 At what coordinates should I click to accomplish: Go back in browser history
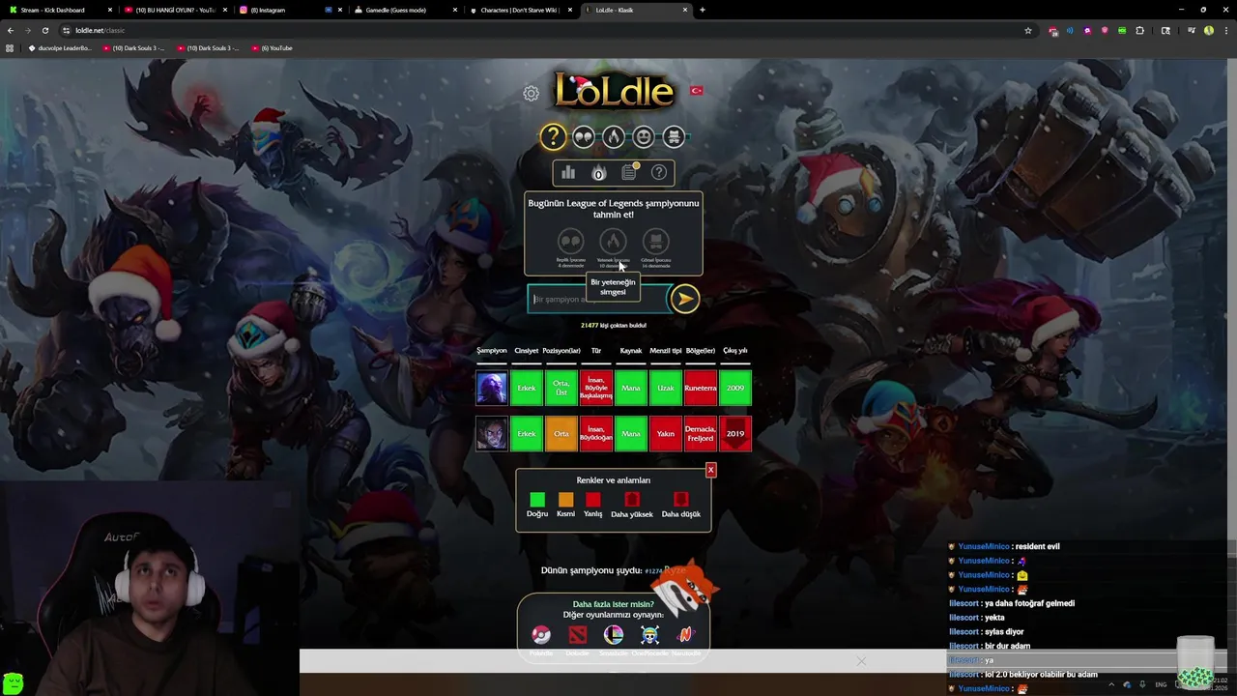11,30
